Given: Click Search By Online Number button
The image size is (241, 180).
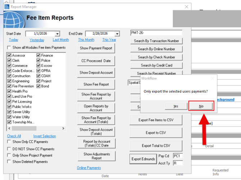Looking at the screenshot, I should (156, 49).
